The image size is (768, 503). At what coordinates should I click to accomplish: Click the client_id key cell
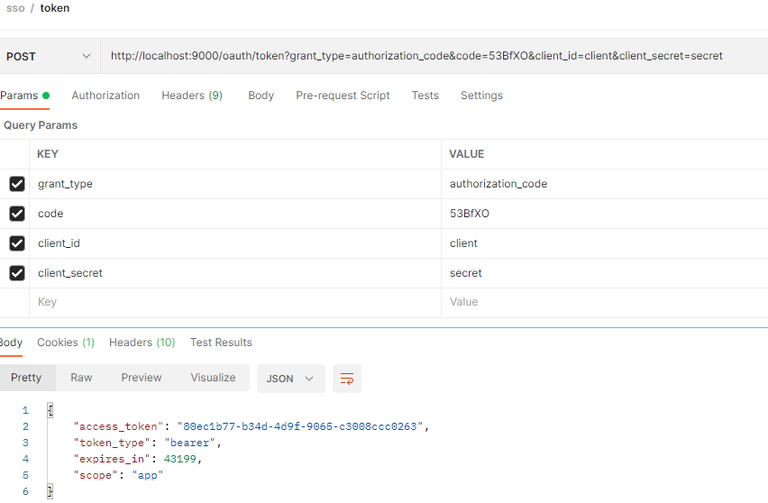tap(235, 243)
